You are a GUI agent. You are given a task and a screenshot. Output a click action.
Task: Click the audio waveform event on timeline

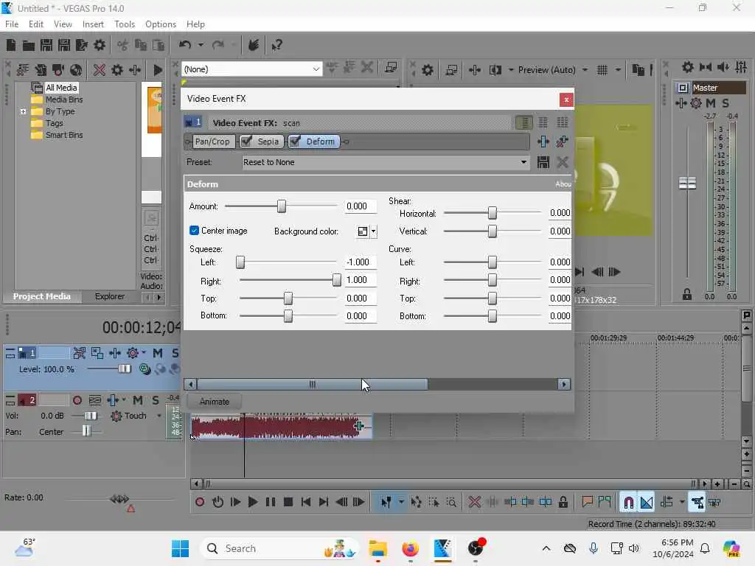point(281,427)
